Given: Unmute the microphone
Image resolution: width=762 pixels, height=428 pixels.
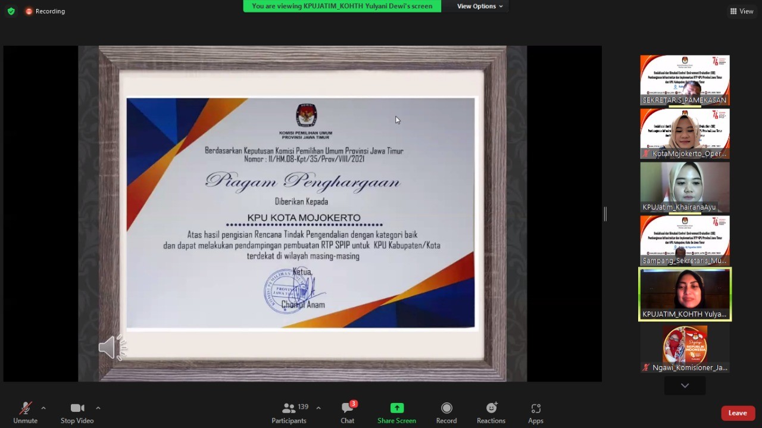Looking at the screenshot, I should (25, 413).
